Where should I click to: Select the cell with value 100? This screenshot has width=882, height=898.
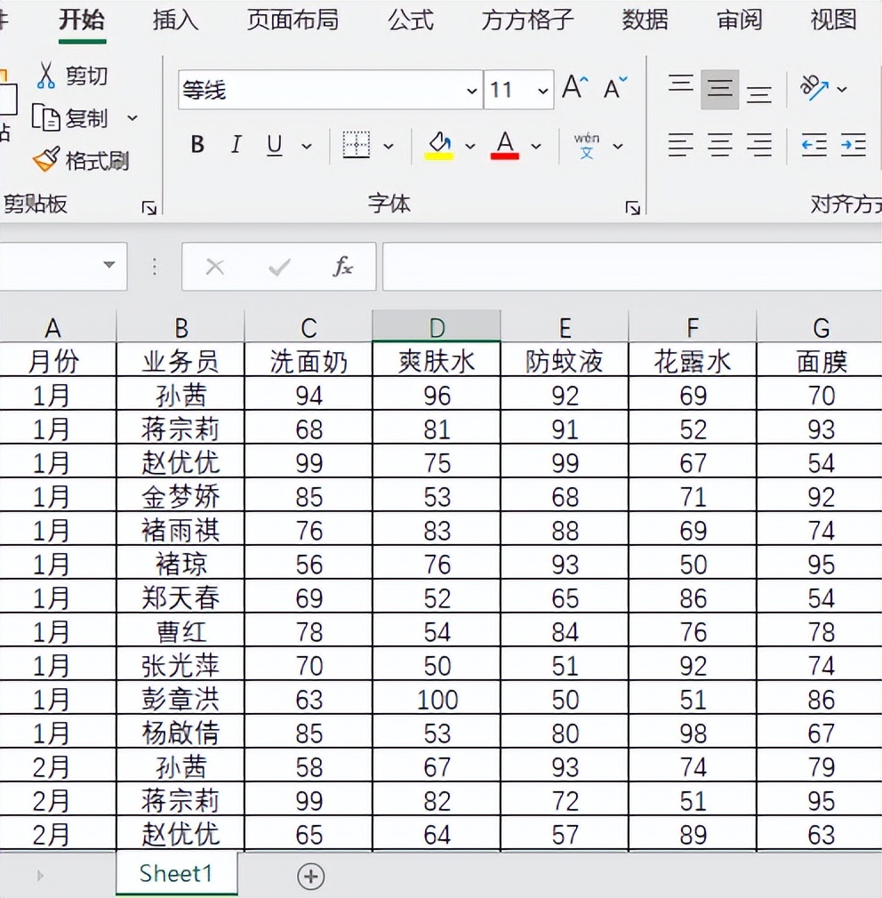437,699
